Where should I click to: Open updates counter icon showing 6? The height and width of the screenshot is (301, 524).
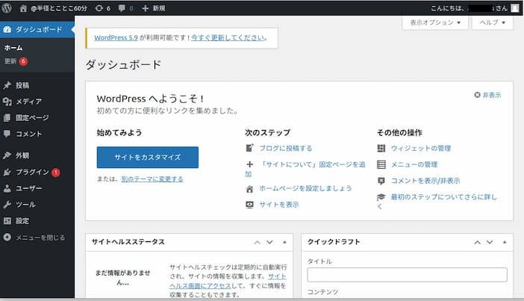pos(99,8)
